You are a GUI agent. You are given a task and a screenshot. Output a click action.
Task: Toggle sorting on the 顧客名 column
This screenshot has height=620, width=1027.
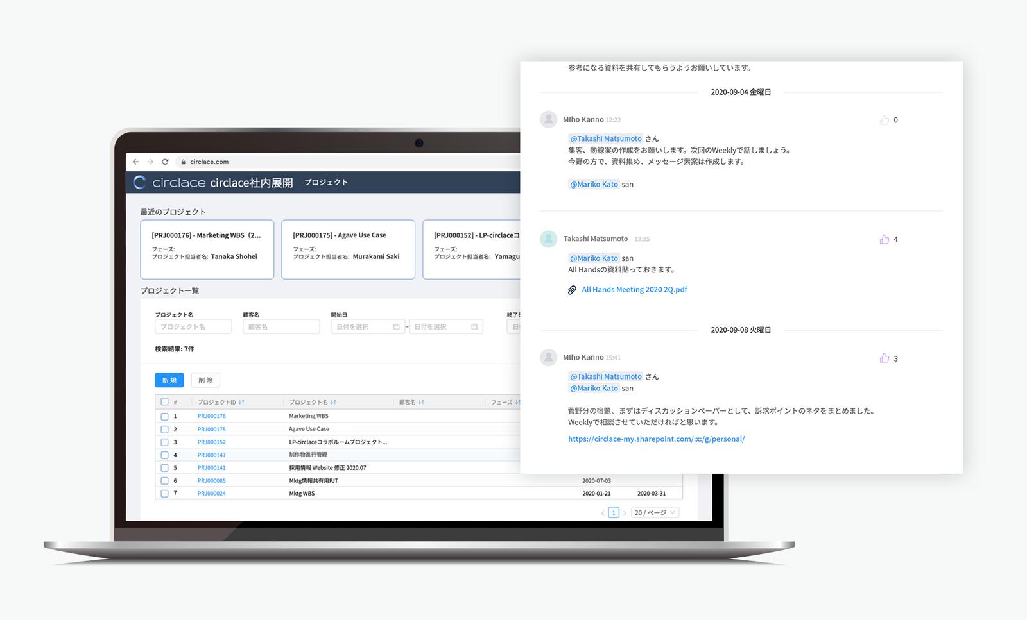[x=422, y=402]
